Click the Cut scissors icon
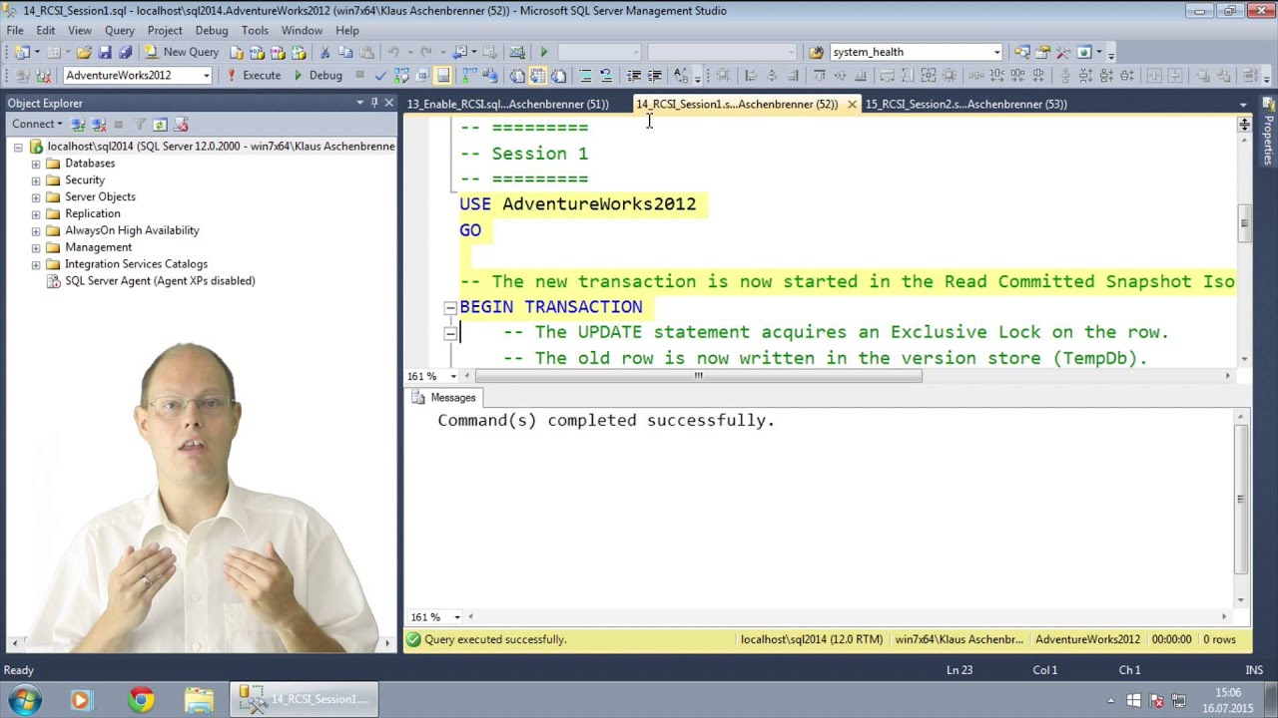1278x718 pixels. click(x=324, y=52)
